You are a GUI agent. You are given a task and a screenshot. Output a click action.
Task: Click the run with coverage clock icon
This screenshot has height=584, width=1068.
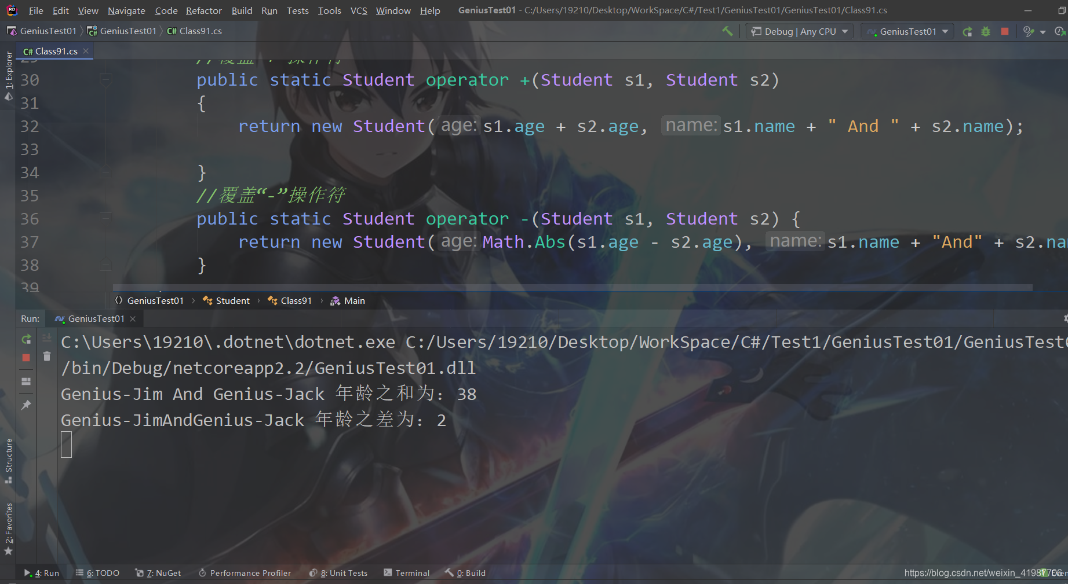pos(1060,32)
